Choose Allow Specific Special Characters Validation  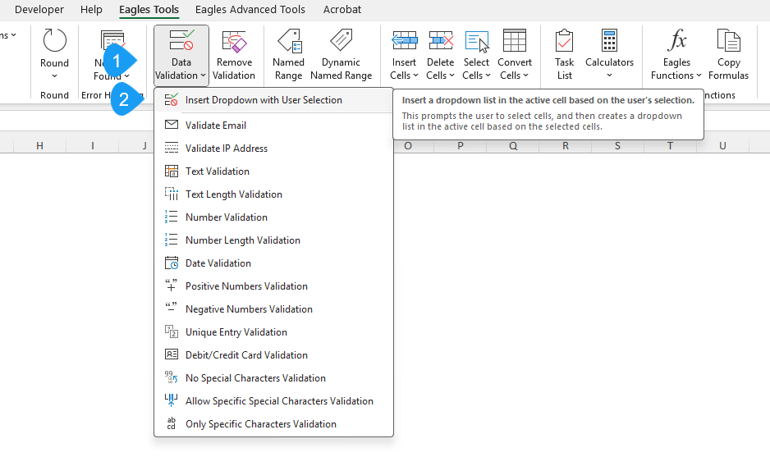pyautogui.click(x=273, y=401)
